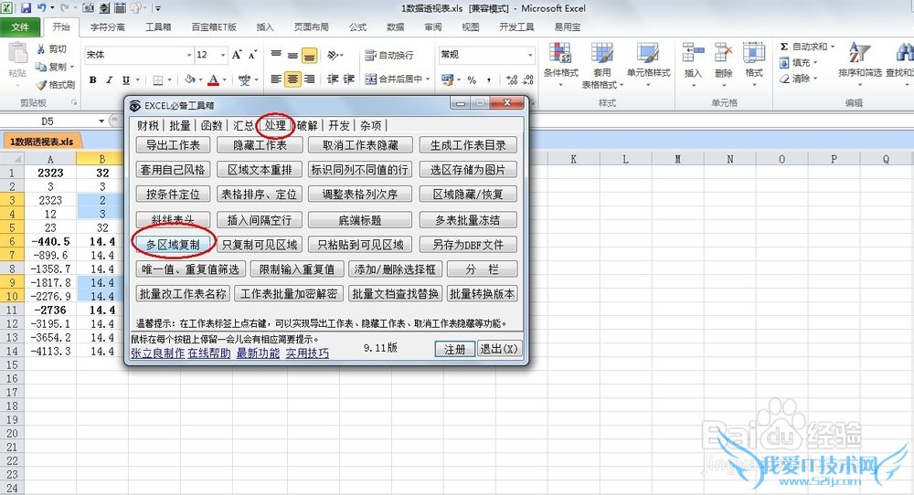Switch to the Data (数据) tab

(395, 26)
